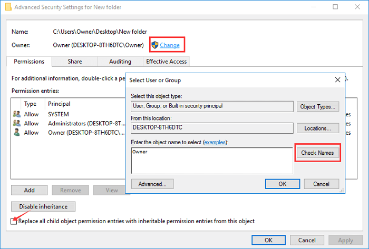Open the Object Types dialog
369x249 pixels.
(x=318, y=107)
